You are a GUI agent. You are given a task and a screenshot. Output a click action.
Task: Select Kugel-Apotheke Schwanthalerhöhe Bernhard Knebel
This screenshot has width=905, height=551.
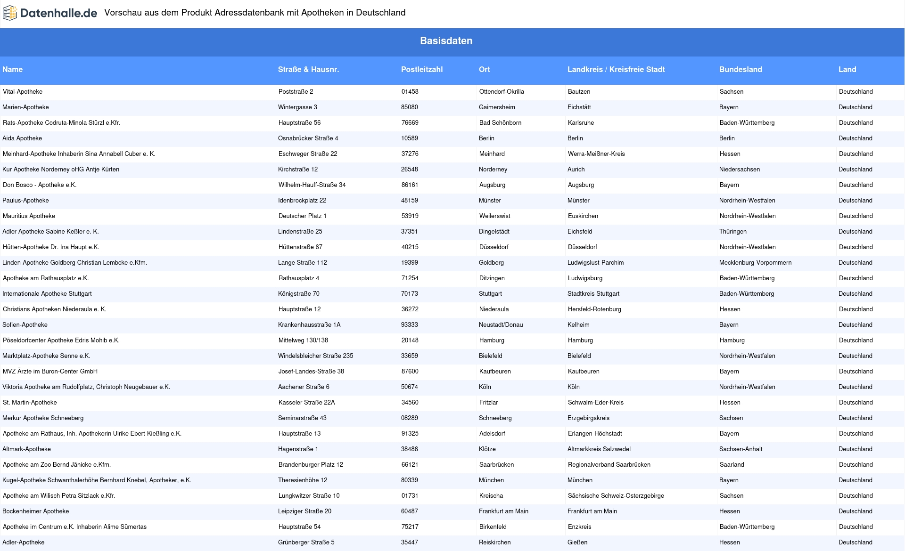97,480
